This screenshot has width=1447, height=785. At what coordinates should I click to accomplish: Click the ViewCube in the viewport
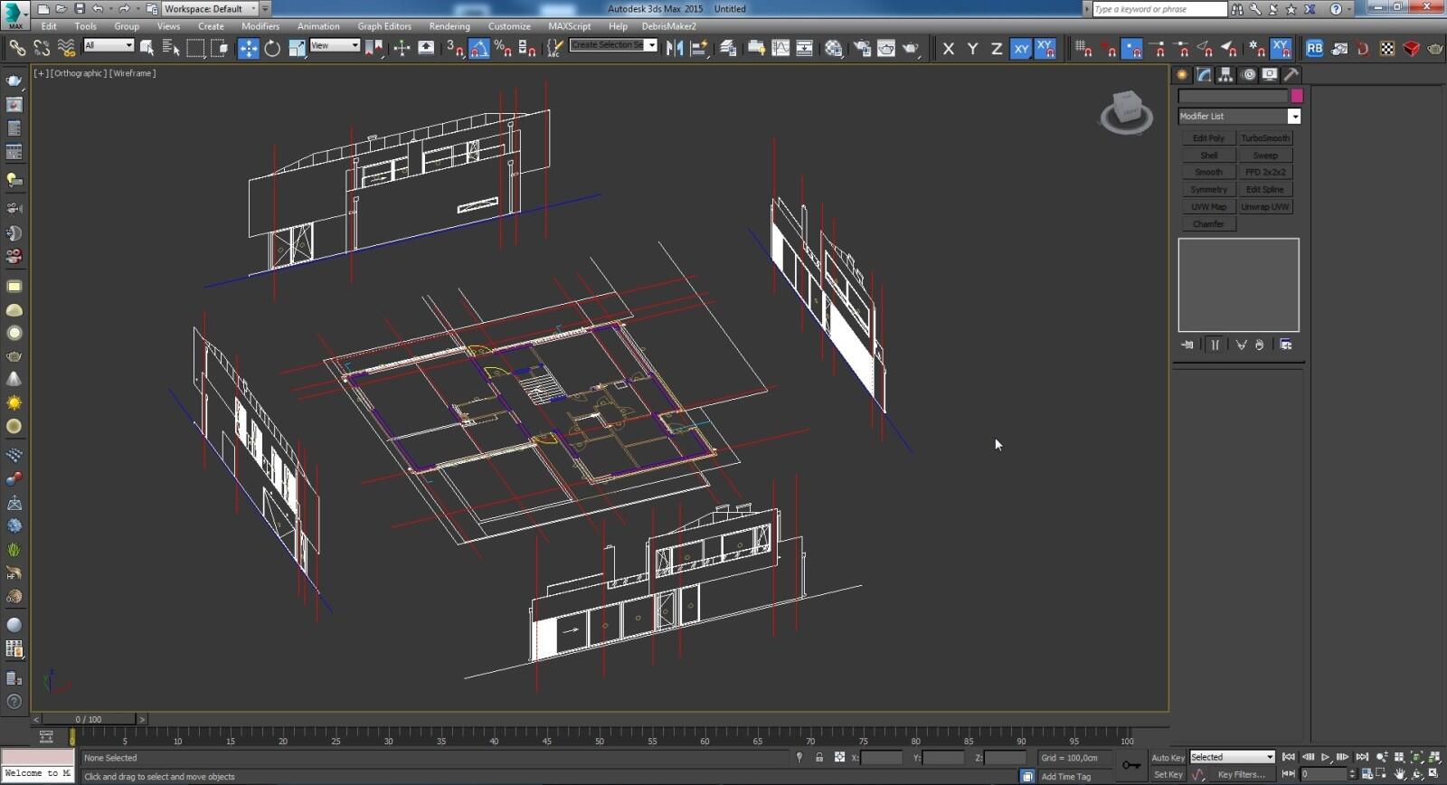coord(1126,111)
